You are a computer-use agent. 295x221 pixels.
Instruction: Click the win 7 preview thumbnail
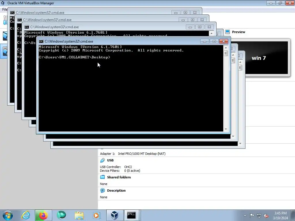(266, 58)
